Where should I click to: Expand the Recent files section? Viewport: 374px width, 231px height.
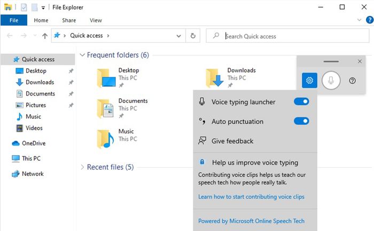click(82, 167)
